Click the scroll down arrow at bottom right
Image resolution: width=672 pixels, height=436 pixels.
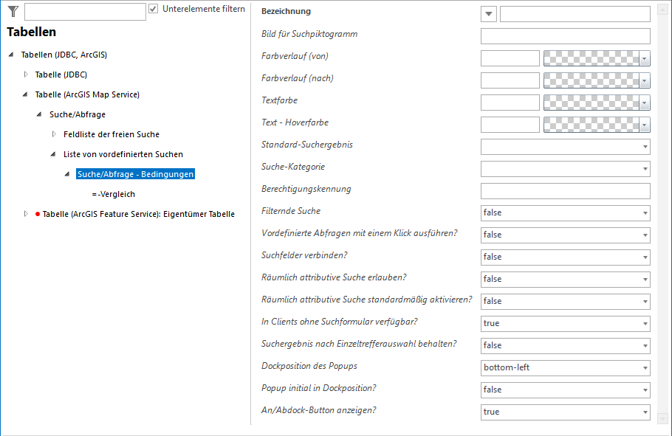click(x=662, y=418)
